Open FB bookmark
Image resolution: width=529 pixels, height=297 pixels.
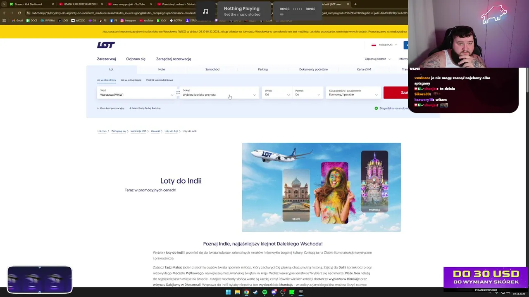(114, 21)
